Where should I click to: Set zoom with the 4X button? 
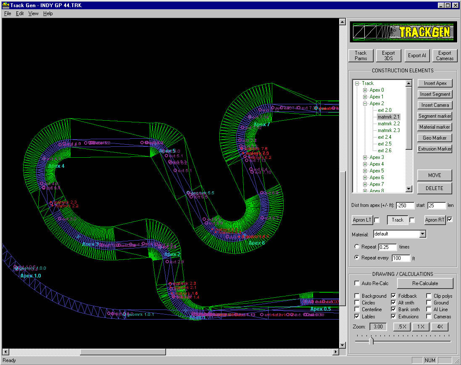click(439, 327)
